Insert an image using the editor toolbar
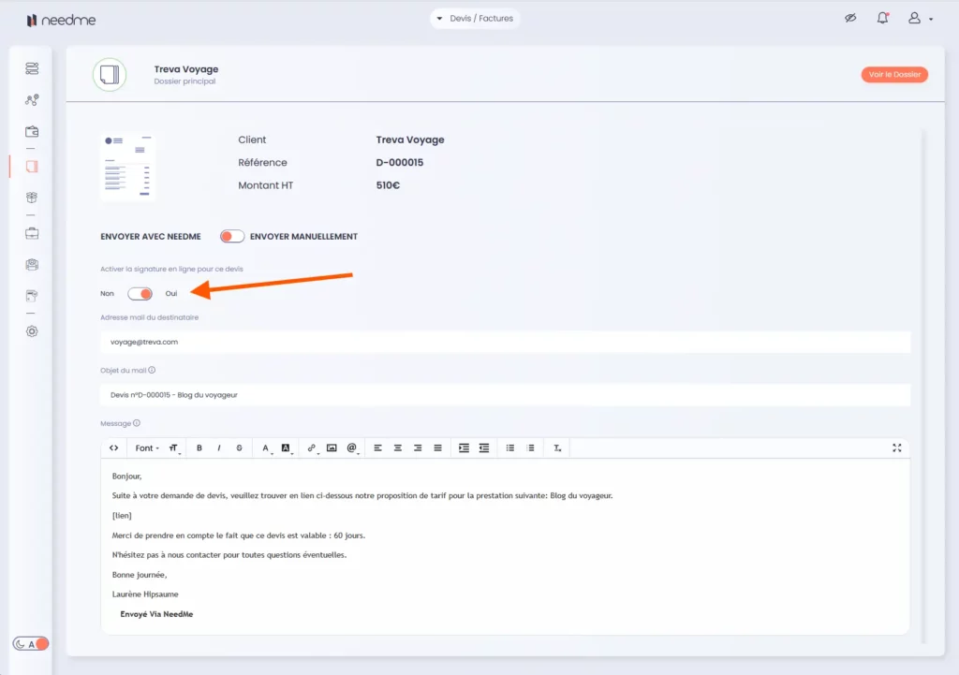Viewport: 959px width, 675px height. (x=332, y=448)
